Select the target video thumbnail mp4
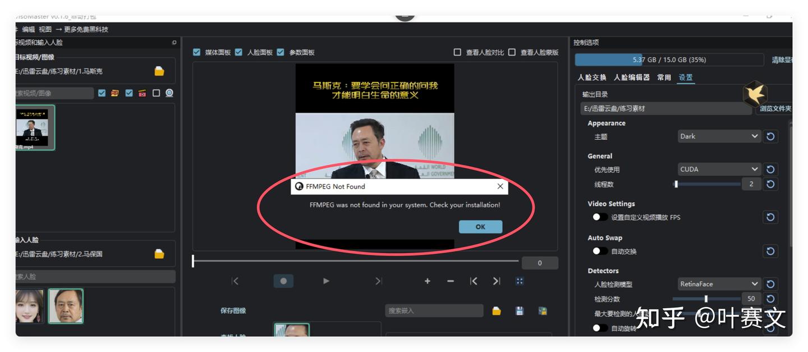The height and width of the screenshot is (352, 808). coord(35,127)
